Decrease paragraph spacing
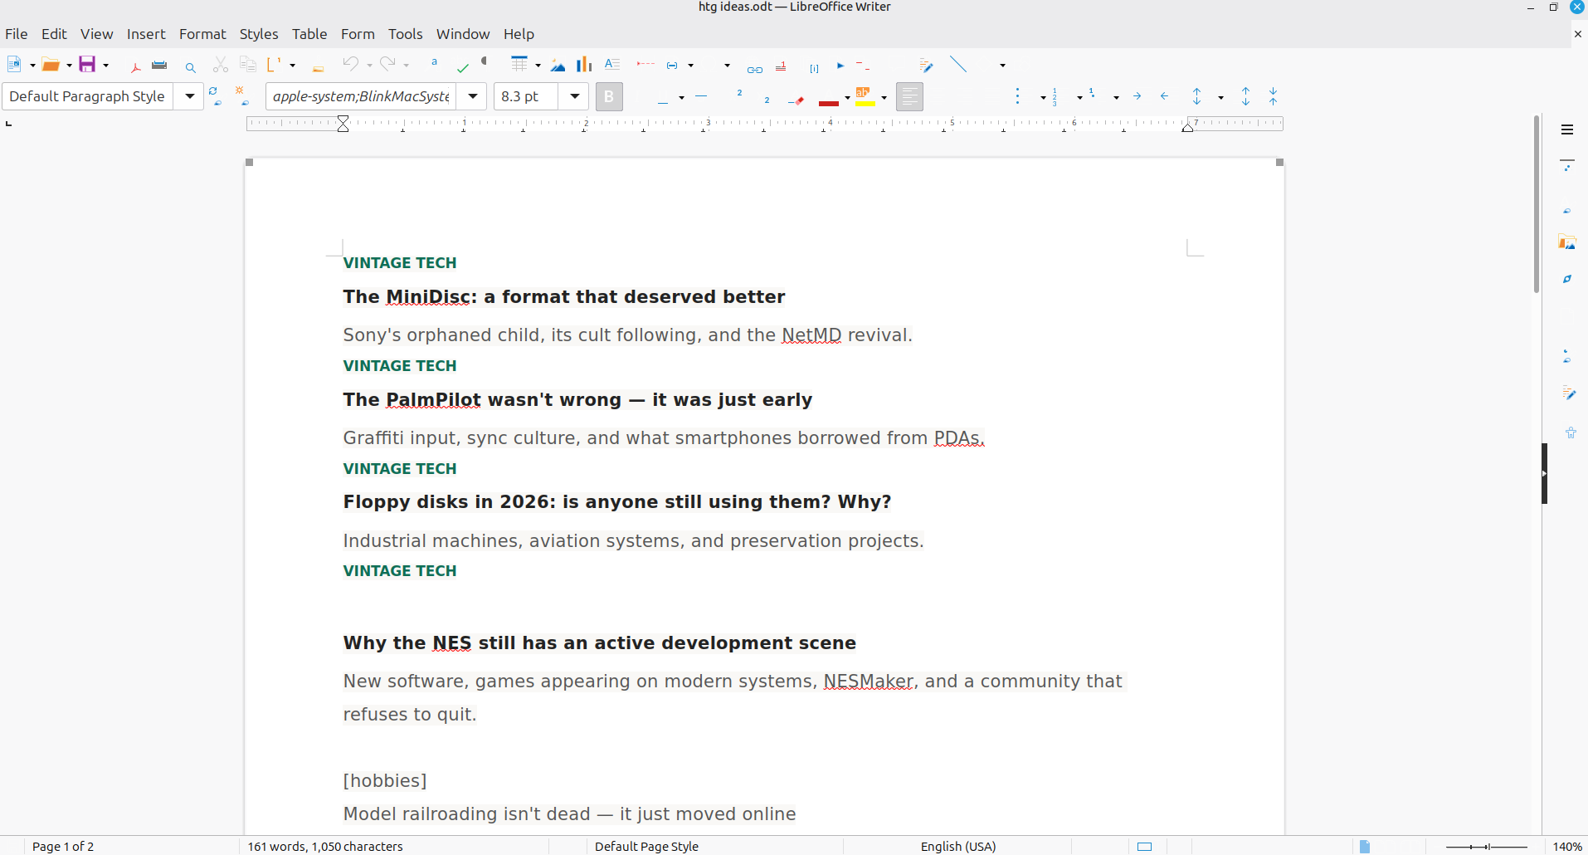 1273,96
